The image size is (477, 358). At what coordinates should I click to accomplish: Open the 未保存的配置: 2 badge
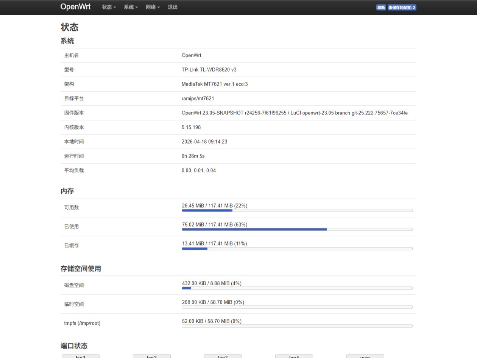pos(402,8)
